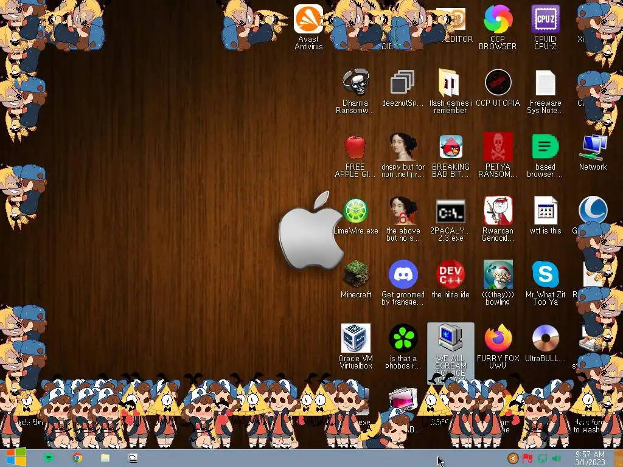The height and width of the screenshot is (467, 623).
Task: Open the hilda ide Dev-C++ icon
Action: tap(451, 280)
